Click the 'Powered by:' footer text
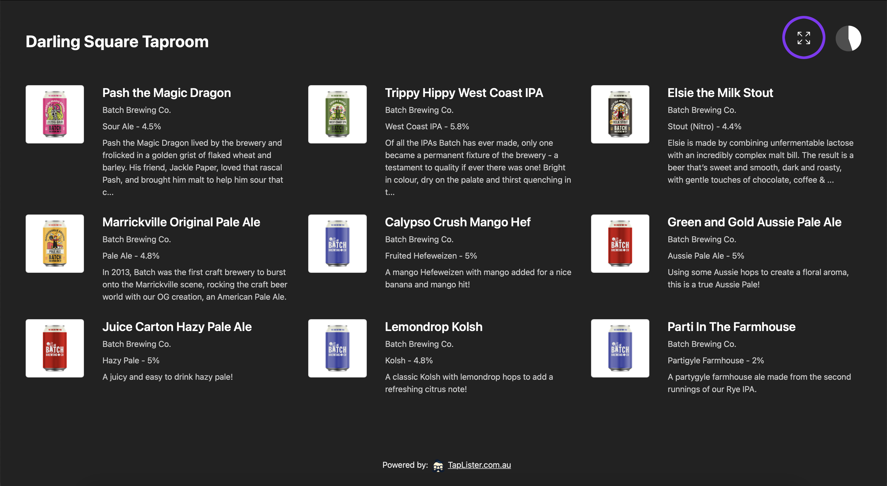The height and width of the screenshot is (486, 887). (x=405, y=465)
